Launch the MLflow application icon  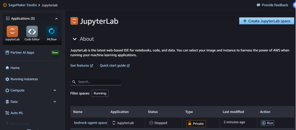(x=51, y=31)
